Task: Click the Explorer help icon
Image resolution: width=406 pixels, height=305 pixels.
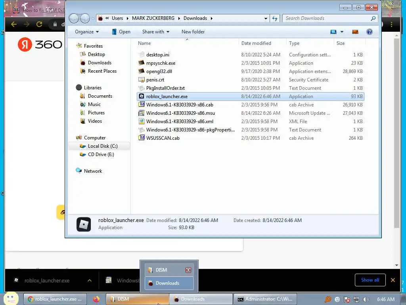Action: pyautogui.click(x=370, y=32)
